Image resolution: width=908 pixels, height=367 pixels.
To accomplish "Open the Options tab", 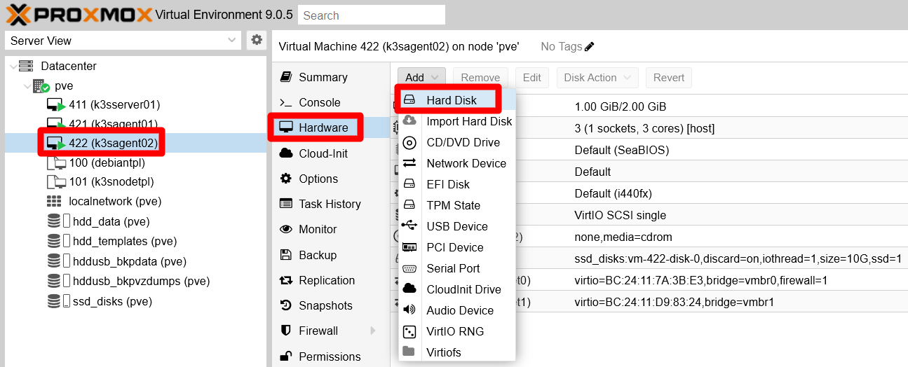I will click(331, 179).
